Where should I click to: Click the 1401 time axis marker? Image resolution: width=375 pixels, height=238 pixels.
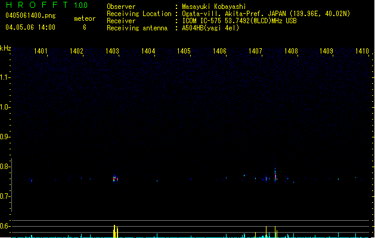[41, 51]
